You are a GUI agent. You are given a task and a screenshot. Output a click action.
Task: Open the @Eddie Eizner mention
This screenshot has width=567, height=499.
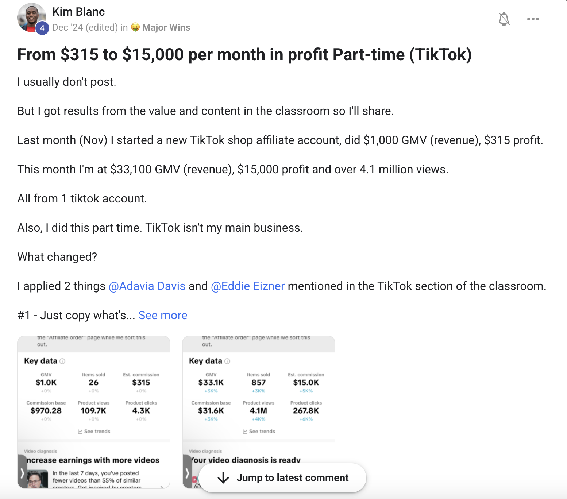[248, 286]
